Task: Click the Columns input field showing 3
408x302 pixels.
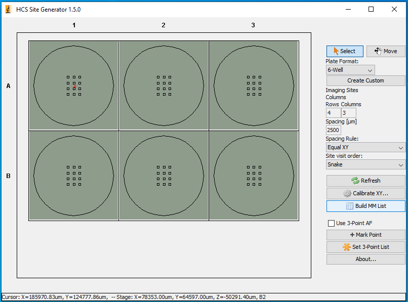Action: 348,113
